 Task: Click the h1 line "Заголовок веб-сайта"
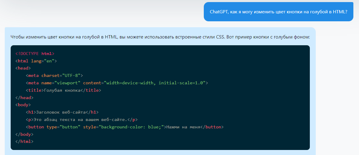(x=62, y=112)
